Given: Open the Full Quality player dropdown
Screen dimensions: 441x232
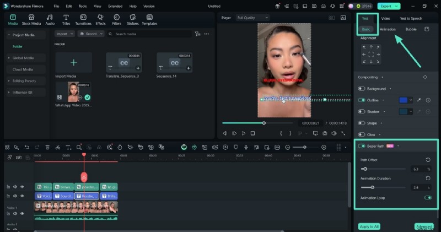Looking at the screenshot, I should click(252, 18).
